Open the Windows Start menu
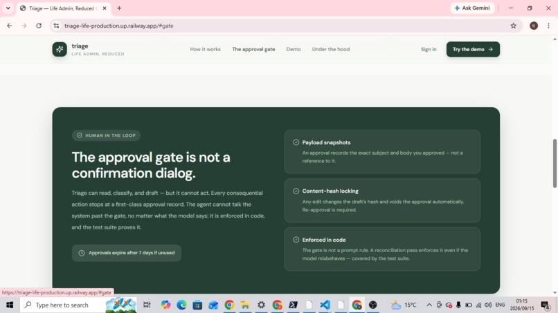This screenshot has width=558, height=313. click(10, 305)
